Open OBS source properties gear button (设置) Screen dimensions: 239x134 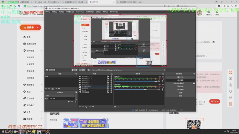pyautogui.click(x=74, y=70)
